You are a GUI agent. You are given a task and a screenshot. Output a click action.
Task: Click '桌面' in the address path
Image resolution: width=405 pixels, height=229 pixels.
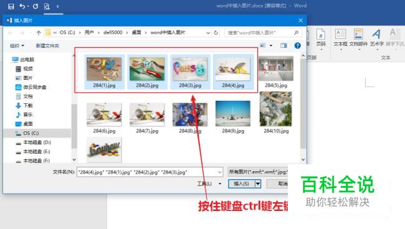pos(136,32)
